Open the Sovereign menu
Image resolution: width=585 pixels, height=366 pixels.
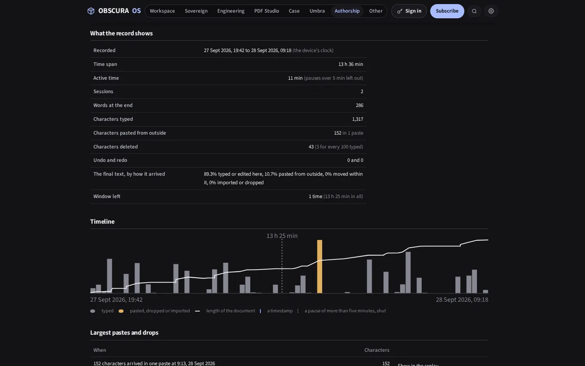pos(196,11)
